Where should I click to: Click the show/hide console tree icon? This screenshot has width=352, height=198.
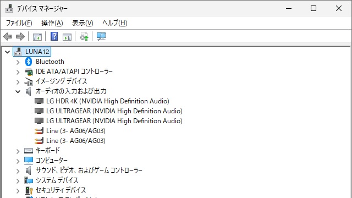(x=37, y=37)
